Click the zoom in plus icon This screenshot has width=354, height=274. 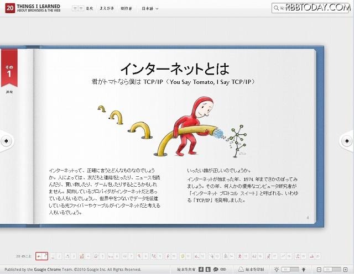(x=345, y=270)
